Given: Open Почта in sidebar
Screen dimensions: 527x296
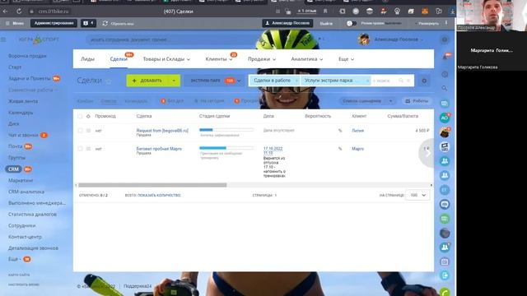Looking at the screenshot, I should tap(16, 146).
